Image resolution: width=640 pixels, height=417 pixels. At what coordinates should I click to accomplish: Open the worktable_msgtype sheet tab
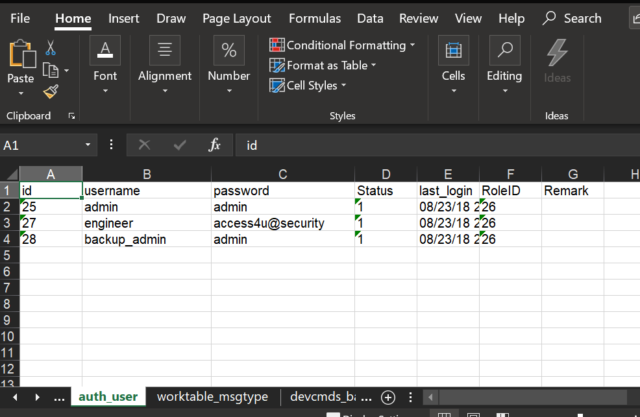(x=212, y=397)
